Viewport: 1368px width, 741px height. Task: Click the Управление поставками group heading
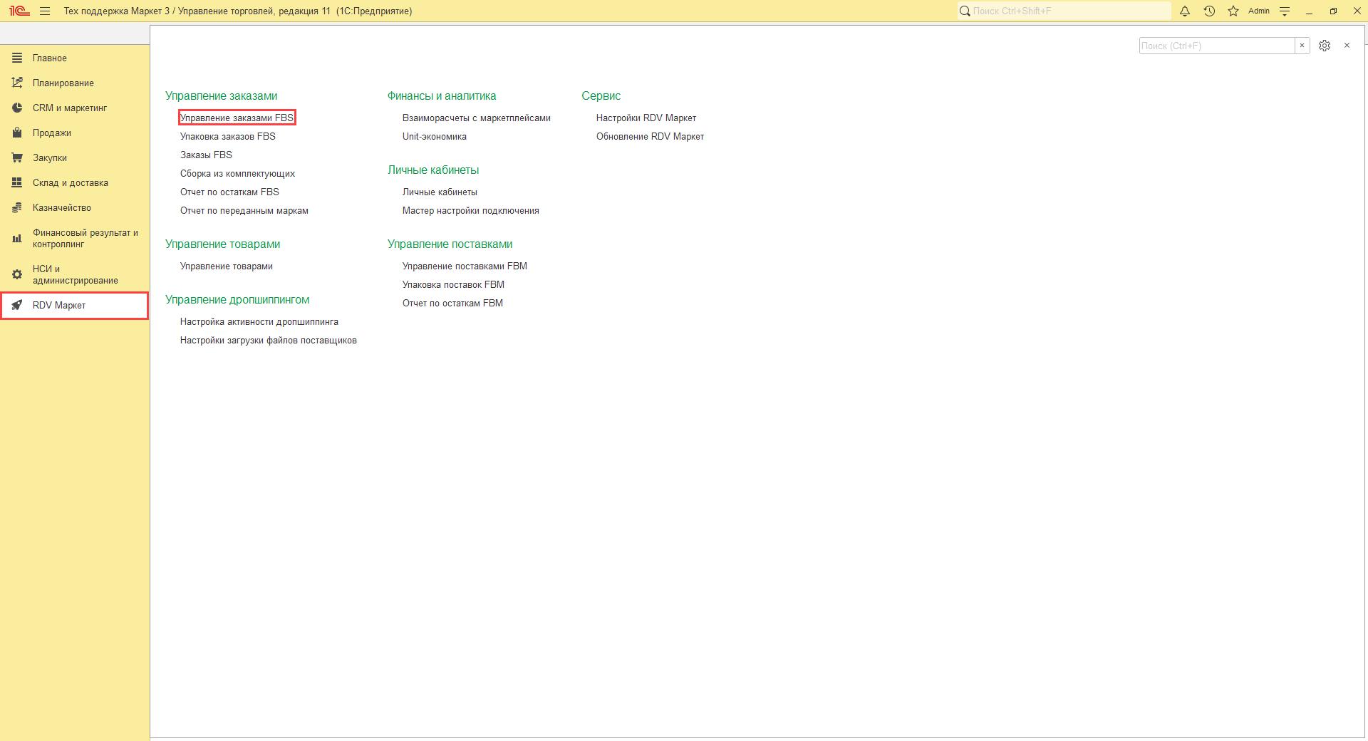pos(450,244)
